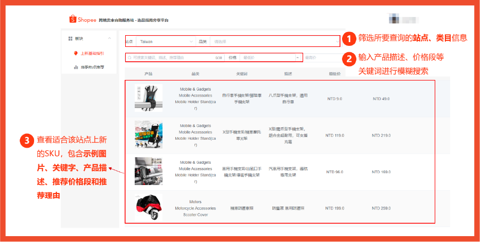Collapse the 板块 sidebar section chevron
Screen dimensions: 480x242
[x=110, y=38]
